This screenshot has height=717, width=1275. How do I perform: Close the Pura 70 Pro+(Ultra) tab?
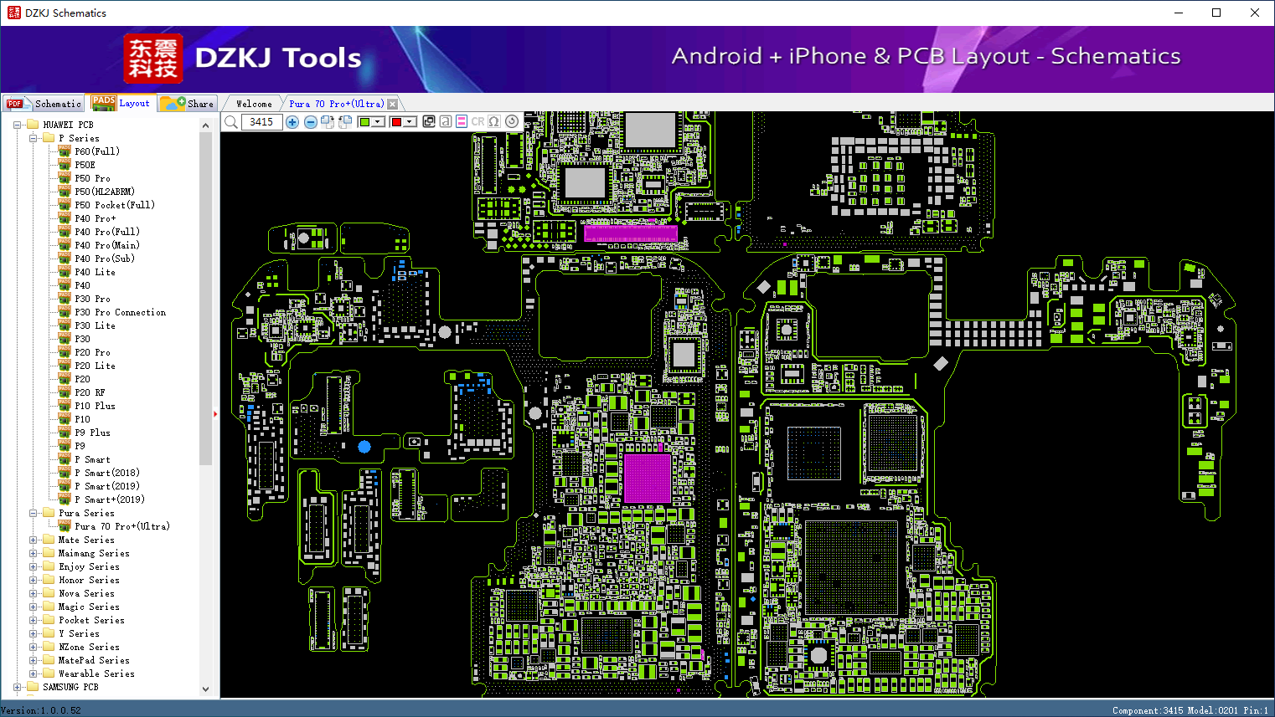coord(393,105)
